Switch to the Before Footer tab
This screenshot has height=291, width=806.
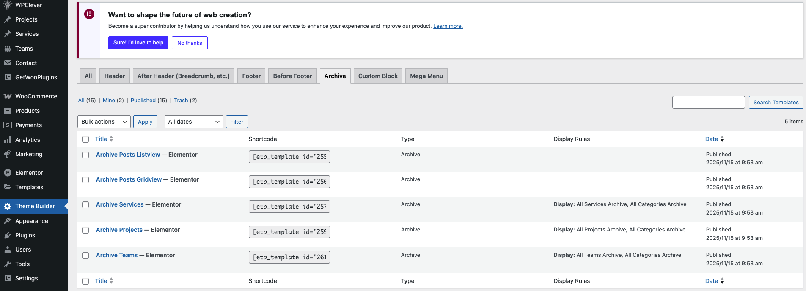[292, 76]
